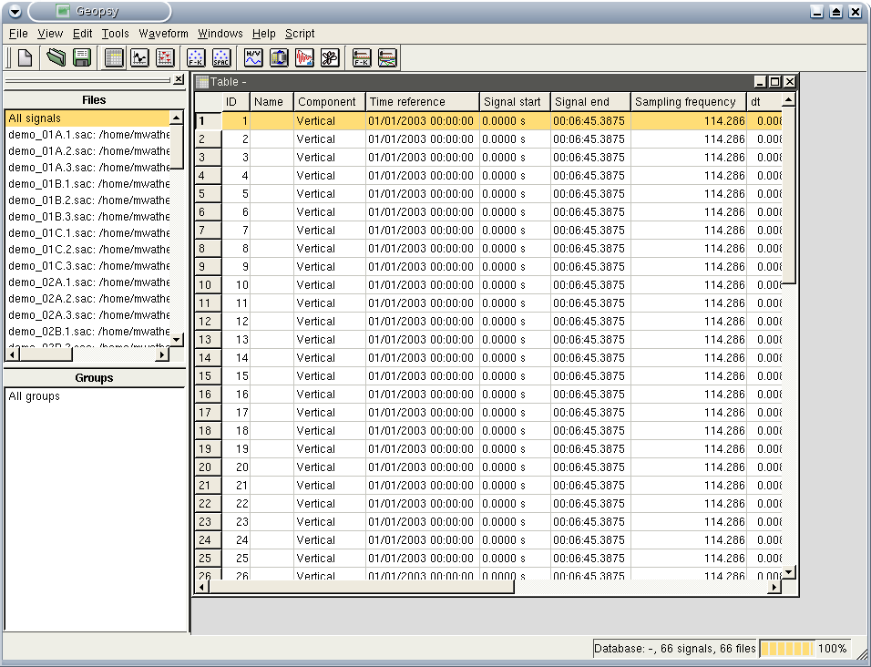Screen dimensions: 871x667
Task: Open the Graphic view toolbar icon
Action: tap(139, 57)
